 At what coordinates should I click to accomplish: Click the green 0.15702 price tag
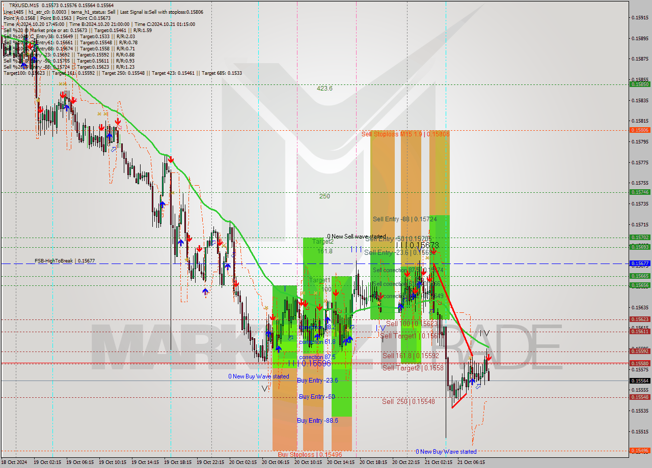640,238
